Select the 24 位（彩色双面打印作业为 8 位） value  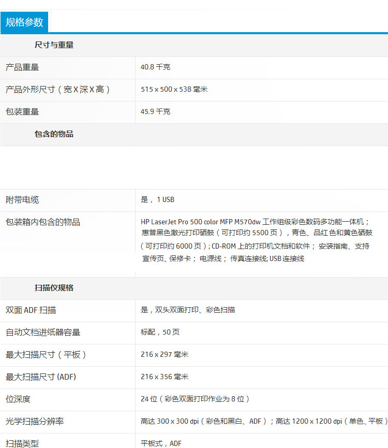coord(195,399)
